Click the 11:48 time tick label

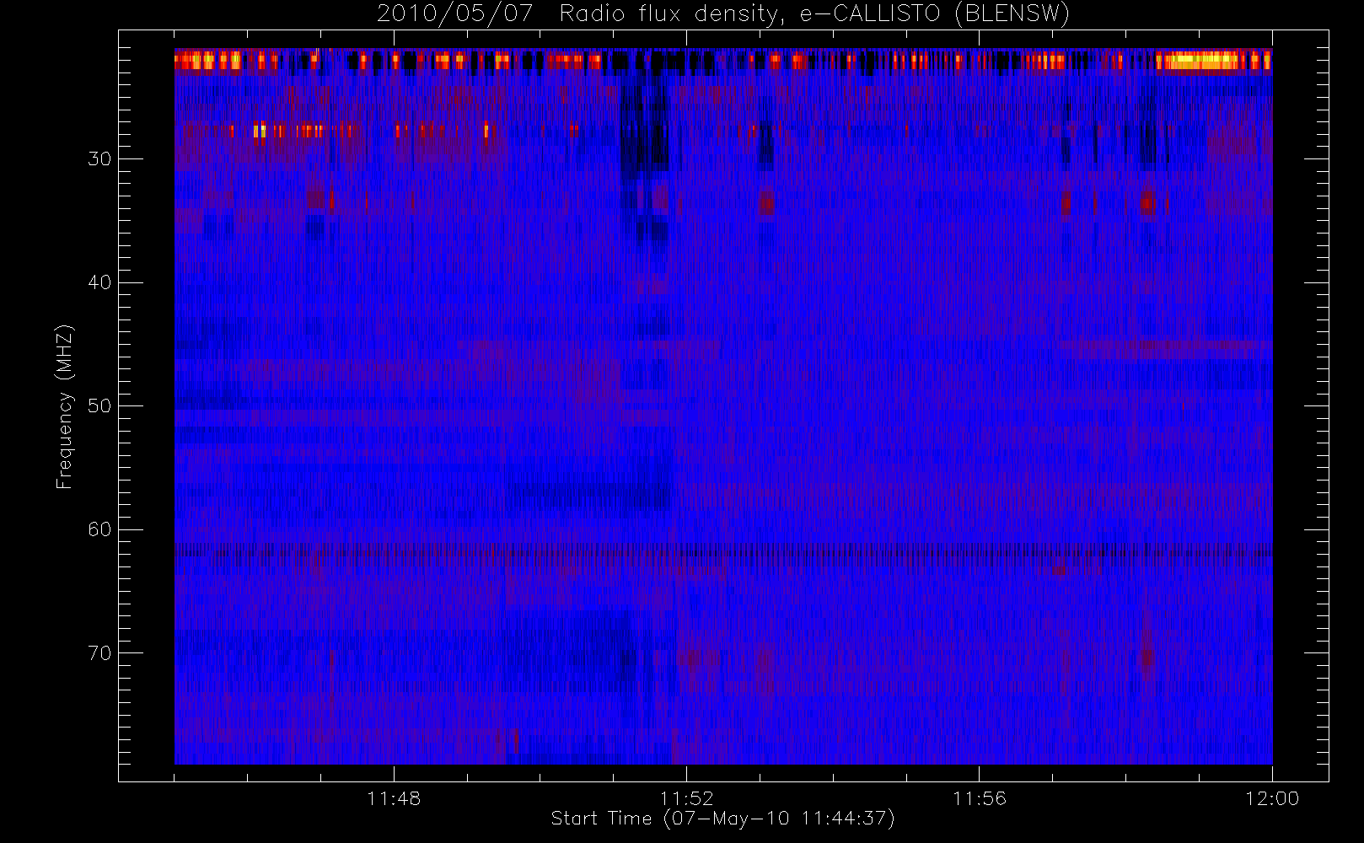point(394,798)
